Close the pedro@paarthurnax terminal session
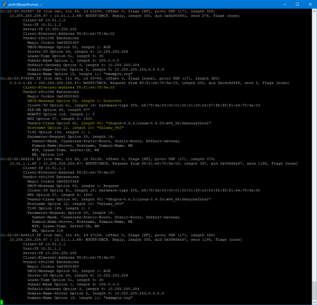This screenshot has width=317, height=305. 310,4
